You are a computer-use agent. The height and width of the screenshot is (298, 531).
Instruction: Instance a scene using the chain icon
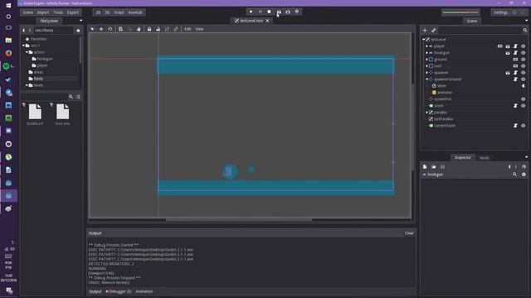(x=433, y=31)
